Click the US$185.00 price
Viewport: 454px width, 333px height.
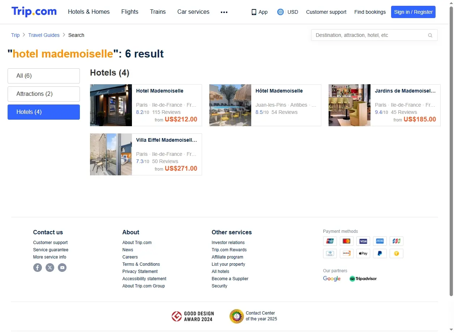[420, 119]
